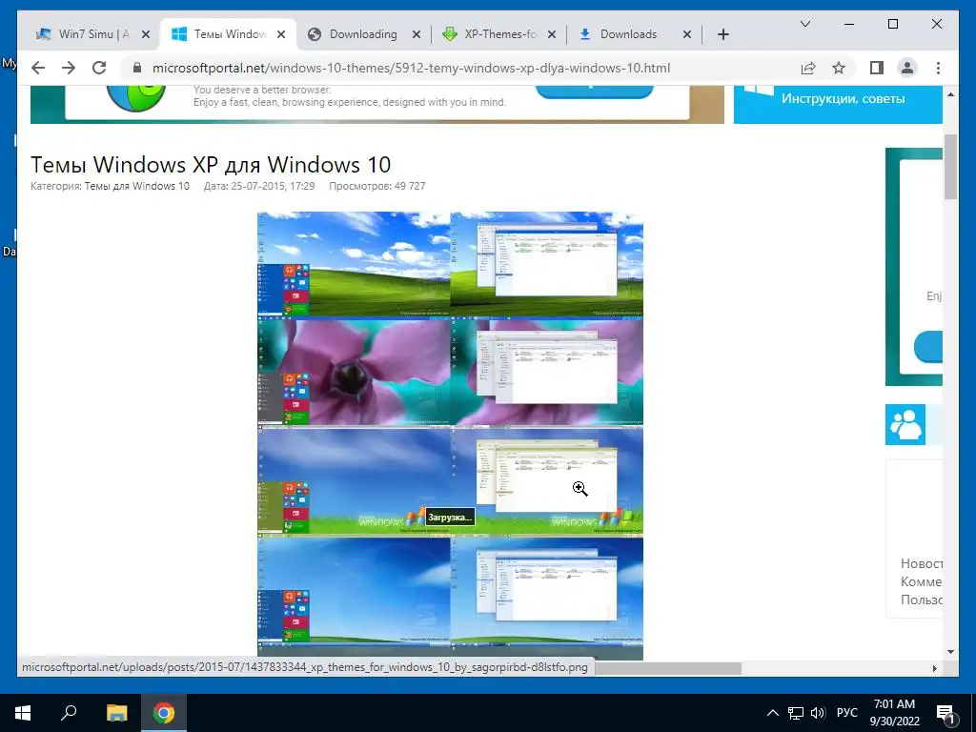The height and width of the screenshot is (732, 976).
Task: Click the scroll down arrow
Action: [950, 652]
